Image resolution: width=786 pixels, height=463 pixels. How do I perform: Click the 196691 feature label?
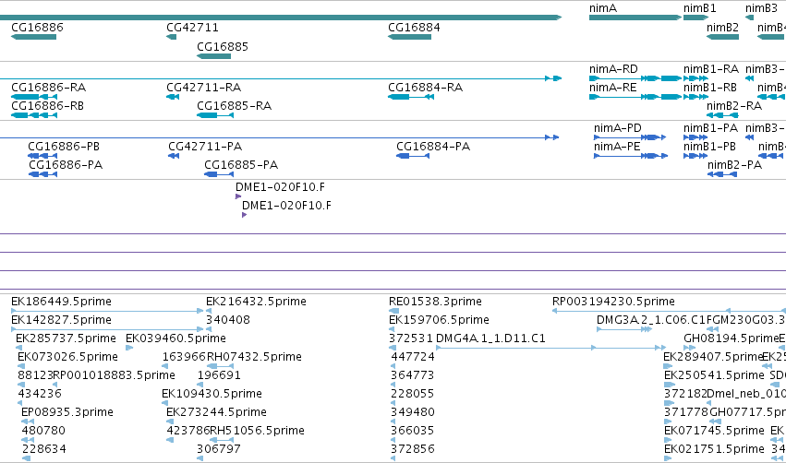[x=219, y=375]
